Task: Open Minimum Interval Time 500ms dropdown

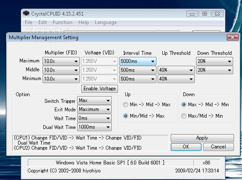Action: (x=138, y=79)
